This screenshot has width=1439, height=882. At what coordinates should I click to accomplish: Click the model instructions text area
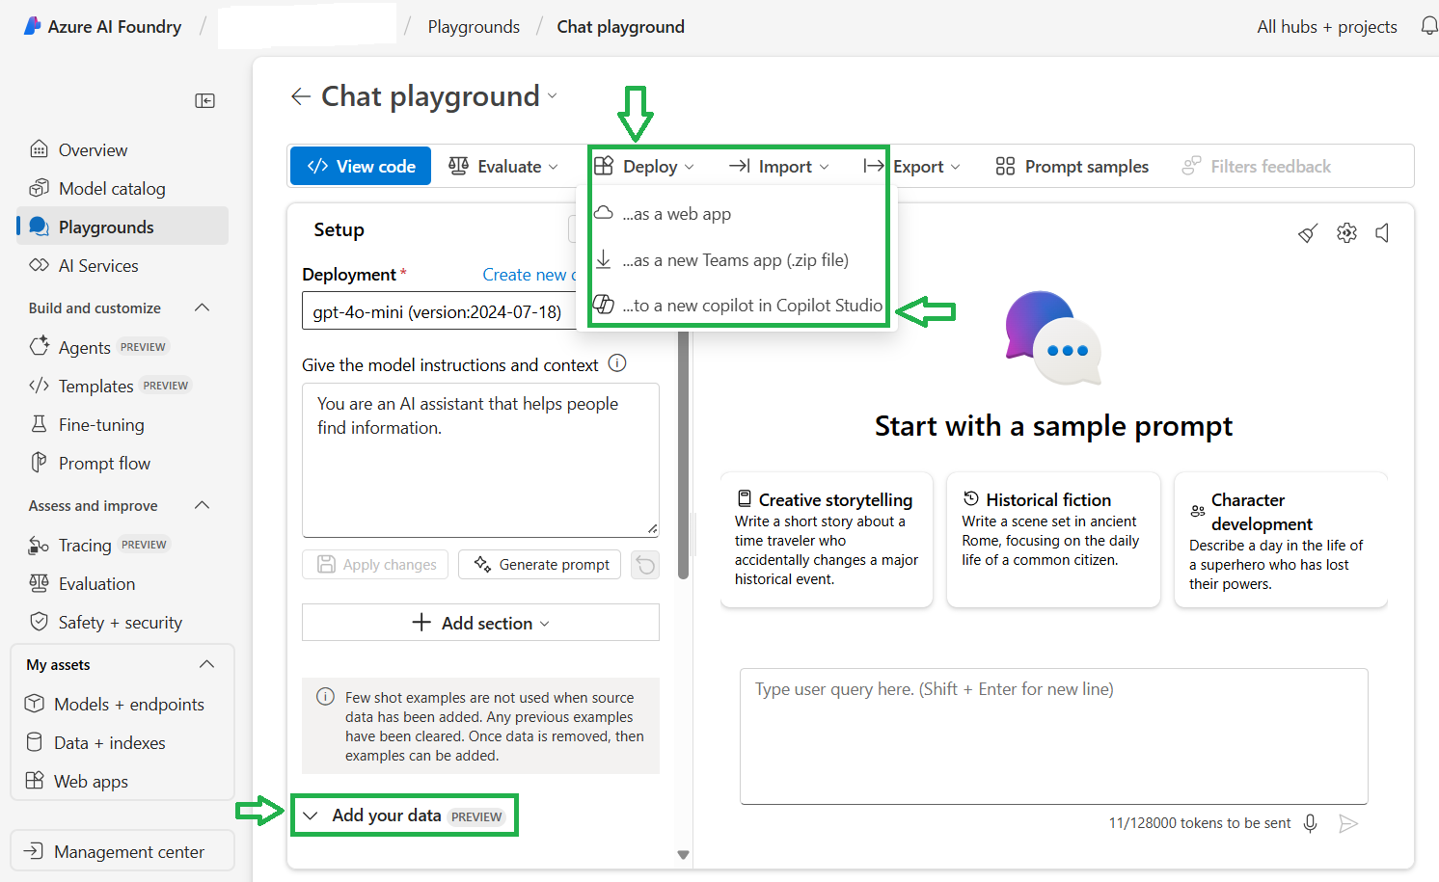(480, 460)
